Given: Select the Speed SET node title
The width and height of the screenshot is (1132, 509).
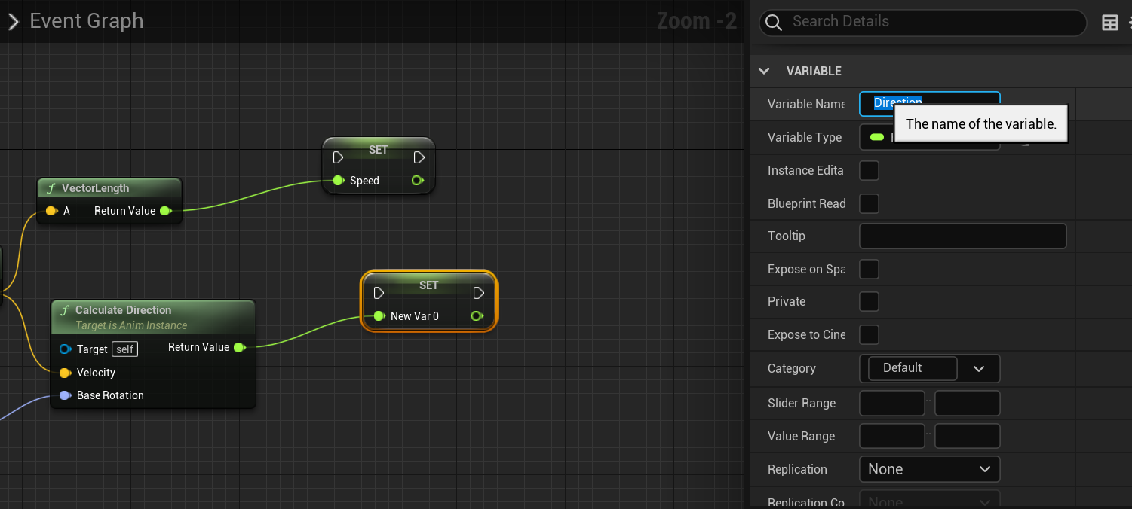Looking at the screenshot, I should [378, 150].
